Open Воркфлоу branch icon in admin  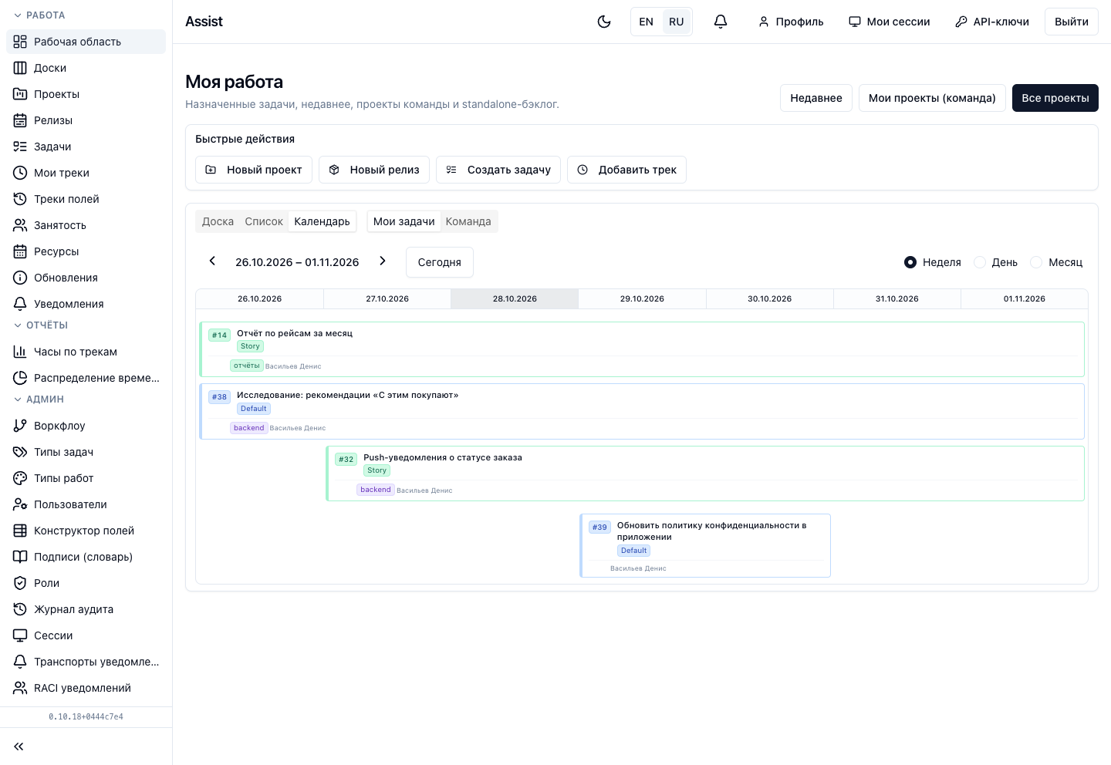pyautogui.click(x=20, y=426)
